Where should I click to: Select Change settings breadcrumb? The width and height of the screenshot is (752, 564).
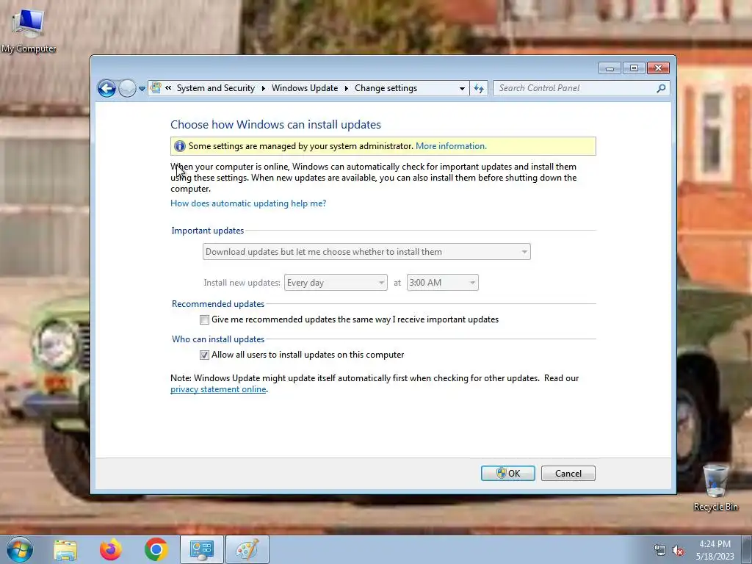point(386,88)
